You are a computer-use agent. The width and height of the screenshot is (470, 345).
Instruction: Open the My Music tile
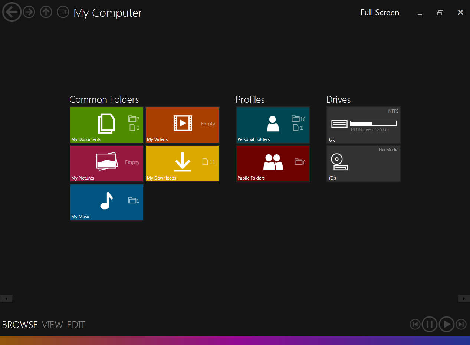click(107, 202)
